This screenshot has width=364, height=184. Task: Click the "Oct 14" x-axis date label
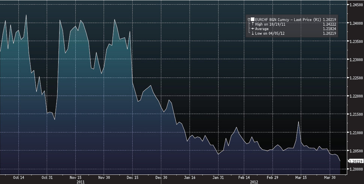click(18, 178)
